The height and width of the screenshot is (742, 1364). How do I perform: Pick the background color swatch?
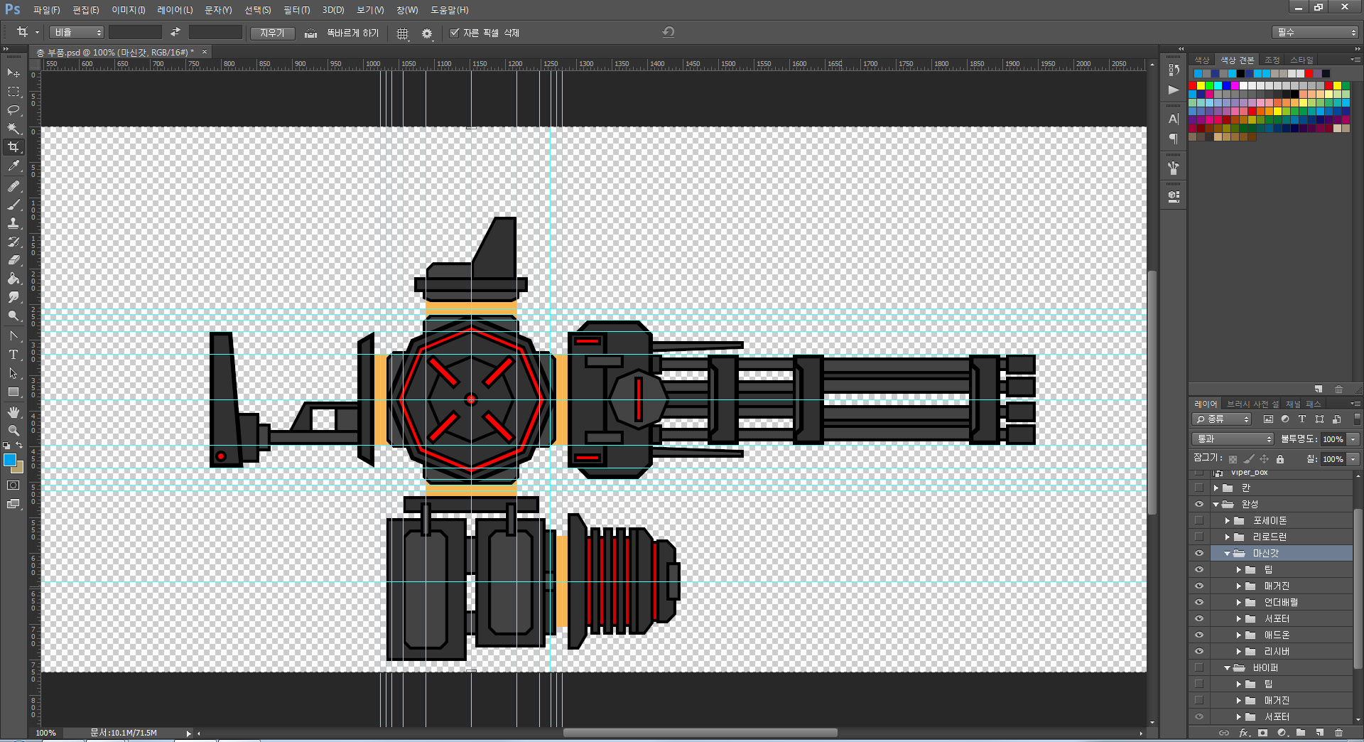[x=19, y=468]
